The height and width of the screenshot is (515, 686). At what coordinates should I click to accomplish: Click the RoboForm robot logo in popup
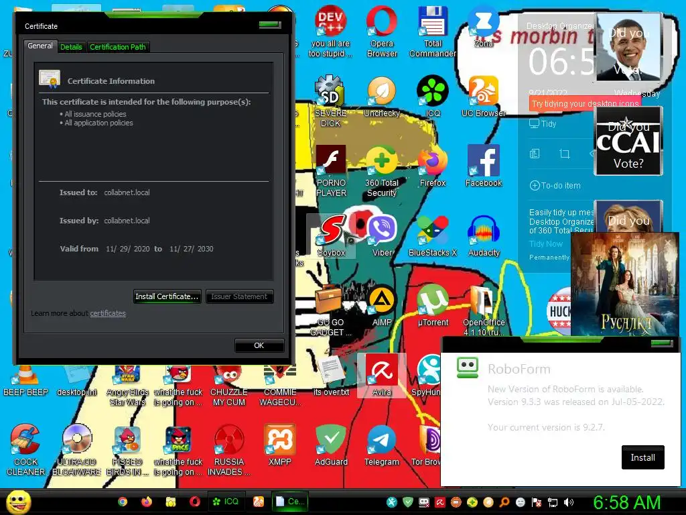467,367
